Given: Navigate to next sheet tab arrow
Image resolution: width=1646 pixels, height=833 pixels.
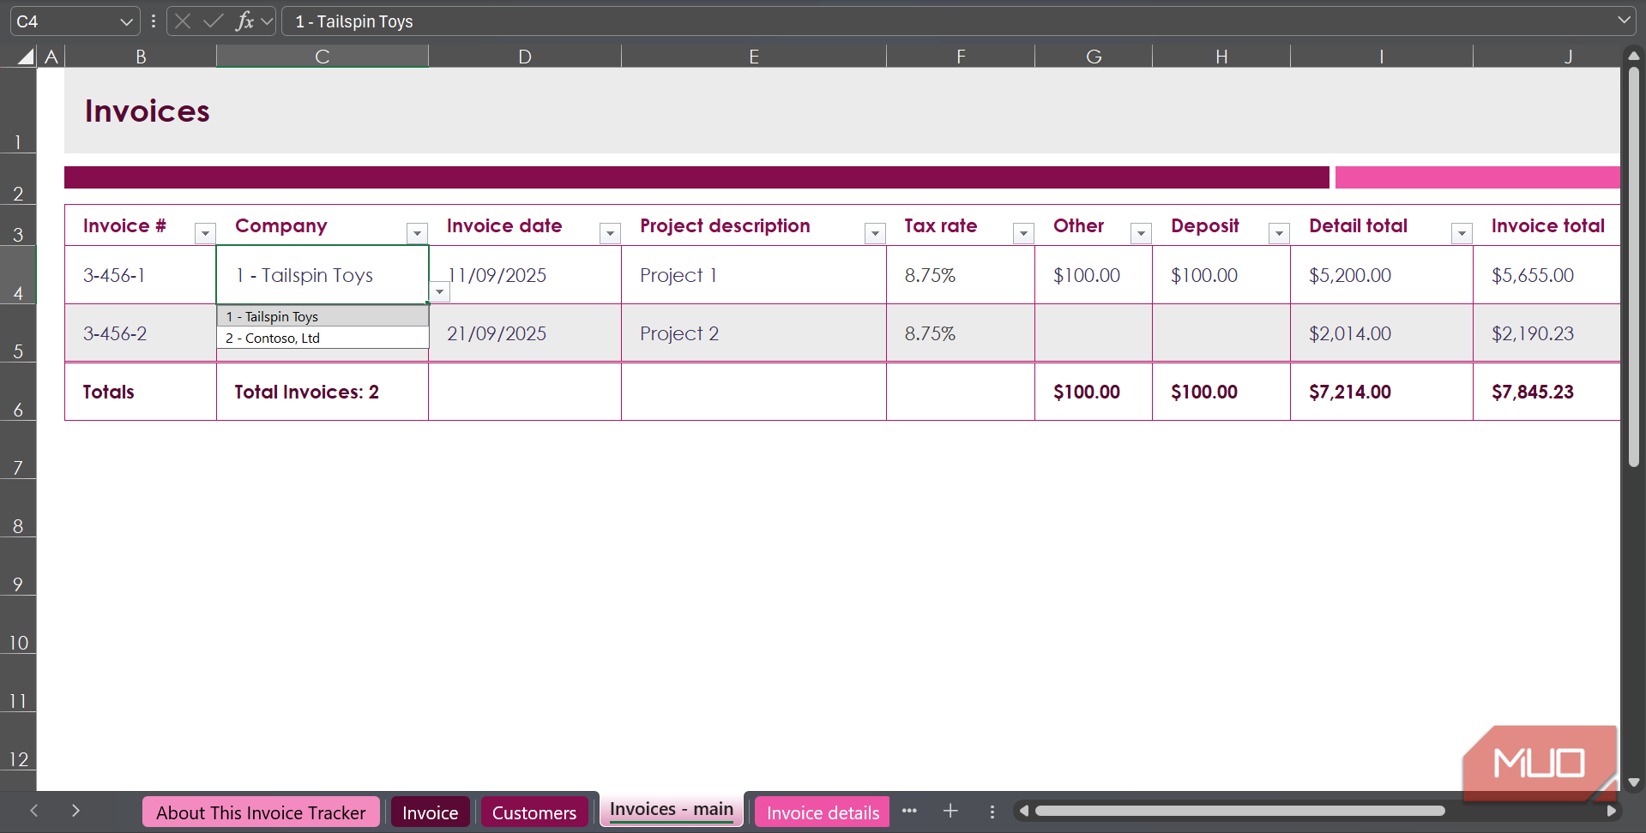Looking at the screenshot, I should point(75,811).
